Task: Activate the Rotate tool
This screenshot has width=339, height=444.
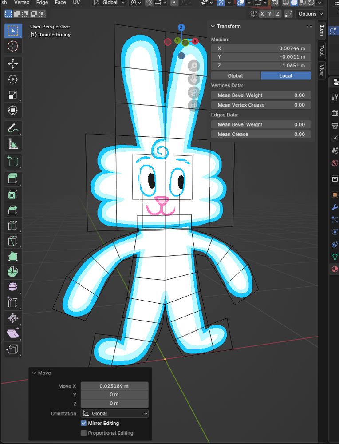Action: click(x=13, y=79)
